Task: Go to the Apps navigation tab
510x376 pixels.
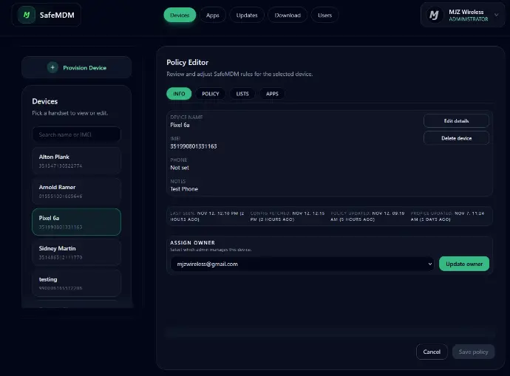Action: [213, 15]
